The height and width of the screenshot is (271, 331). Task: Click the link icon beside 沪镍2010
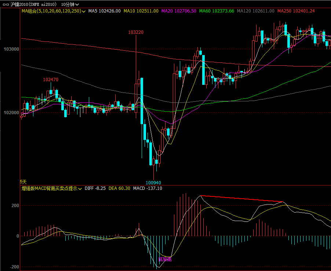click(x=6, y=4)
